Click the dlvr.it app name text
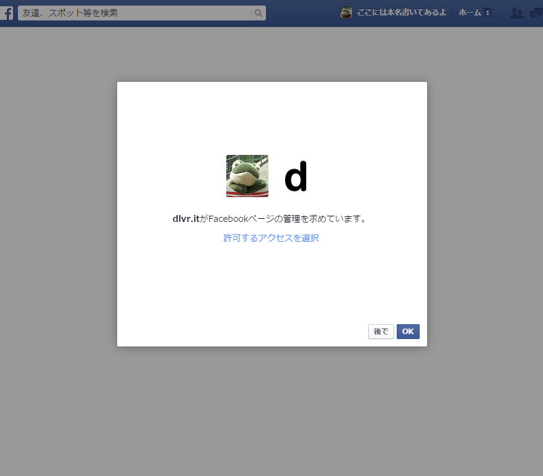This screenshot has width=543, height=476. tap(186, 219)
